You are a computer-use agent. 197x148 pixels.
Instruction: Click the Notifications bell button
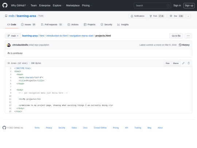pos(138,16)
